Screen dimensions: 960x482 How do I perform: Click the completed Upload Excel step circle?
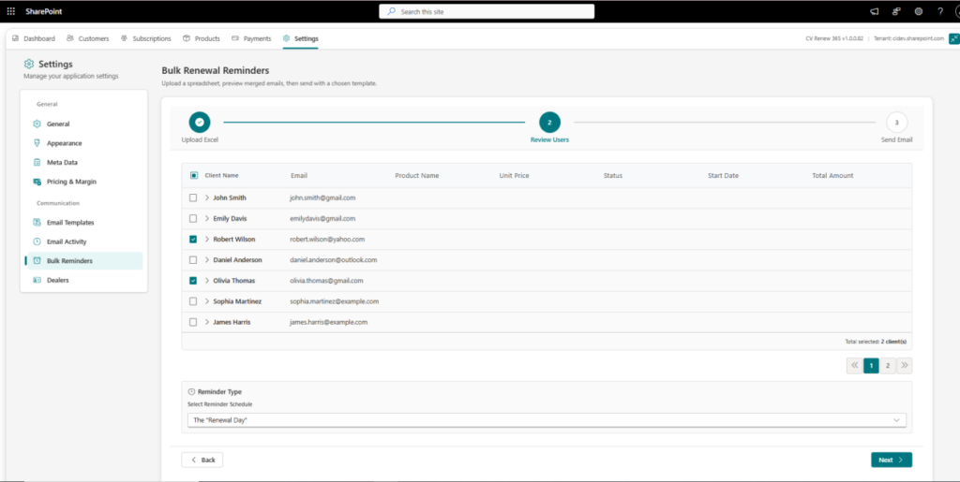[x=200, y=123]
